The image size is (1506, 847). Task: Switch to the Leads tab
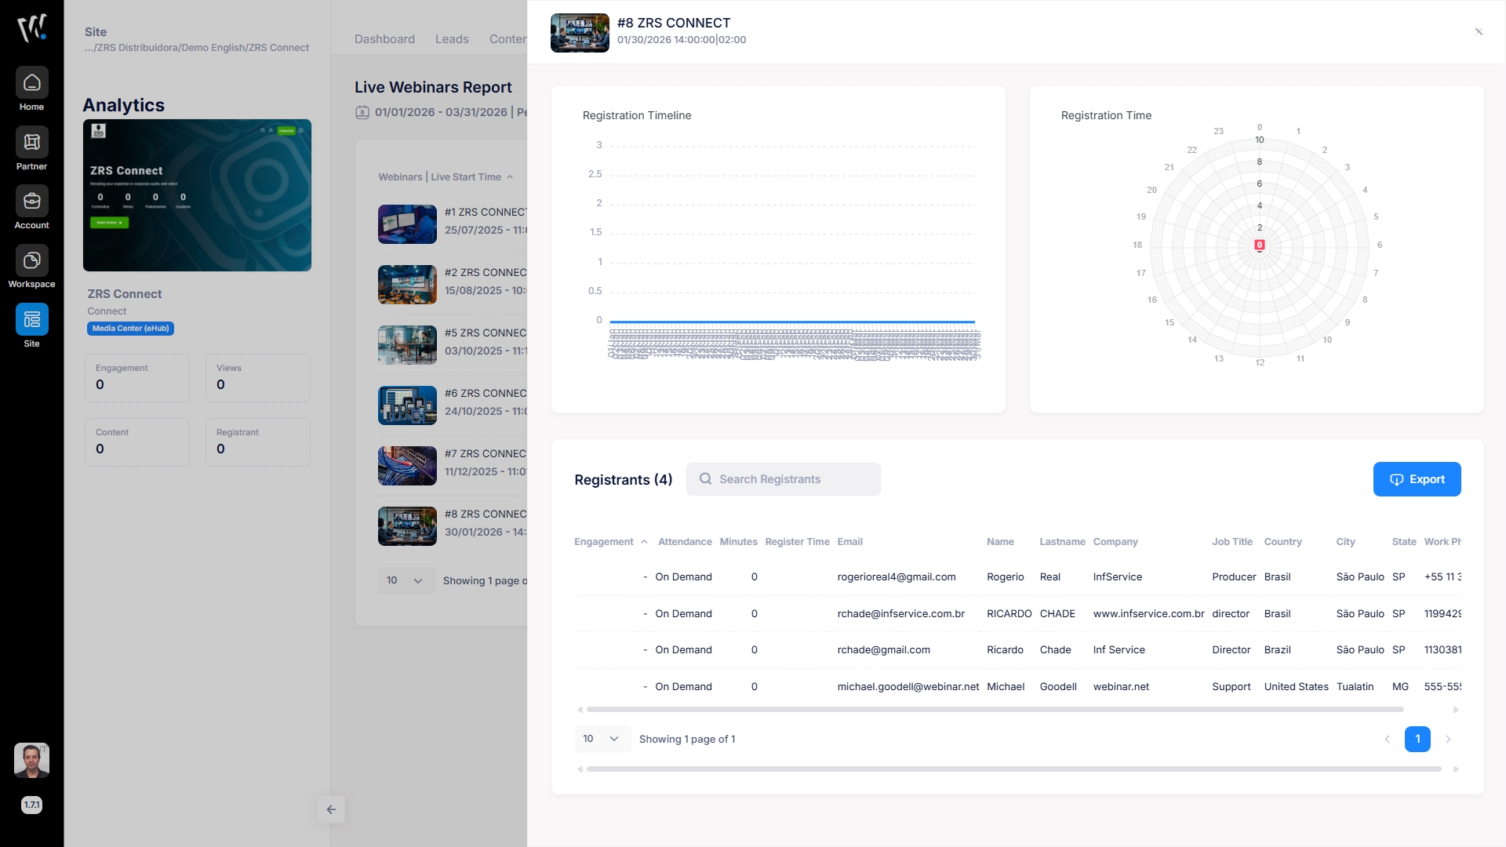452,39
